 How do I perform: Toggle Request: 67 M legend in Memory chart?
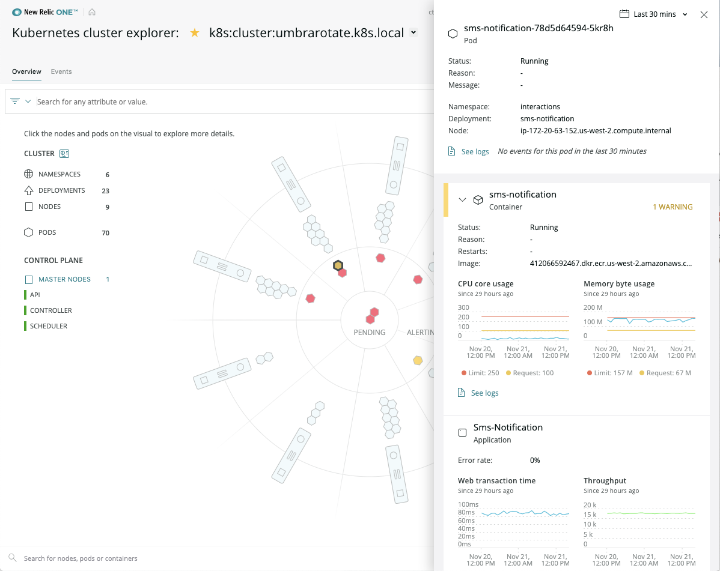pyautogui.click(x=665, y=373)
